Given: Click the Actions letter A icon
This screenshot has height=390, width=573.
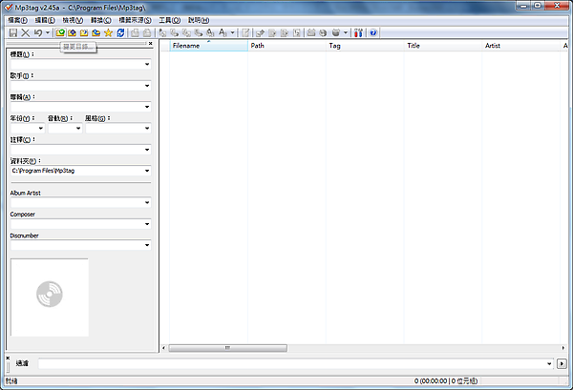Looking at the screenshot, I should [223, 32].
